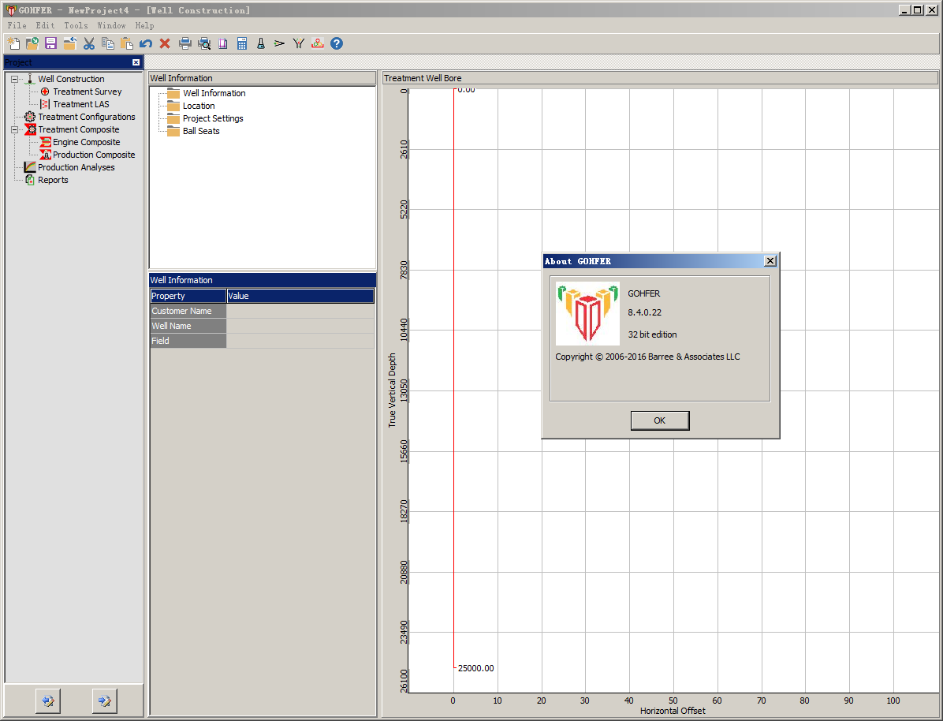Select the Project Settings folder label
The width and height of the screenshot is (943, 721).
pyautogui.click(x=213, y=118)
